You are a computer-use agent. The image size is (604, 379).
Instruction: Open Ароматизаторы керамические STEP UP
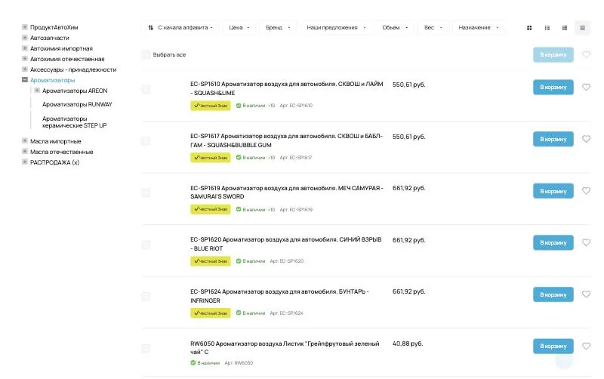point(74,122)
